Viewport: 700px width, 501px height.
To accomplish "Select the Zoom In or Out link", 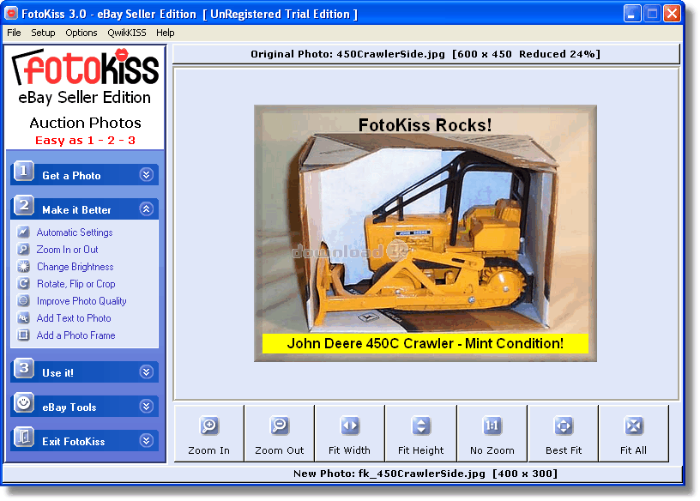I will (68, 249).
